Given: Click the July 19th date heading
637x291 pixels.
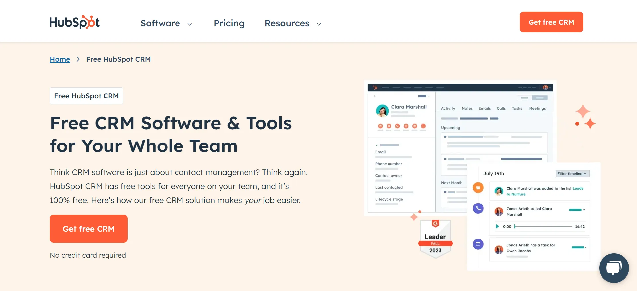Looking at the screenshot, I should click(x=494, y=173).
